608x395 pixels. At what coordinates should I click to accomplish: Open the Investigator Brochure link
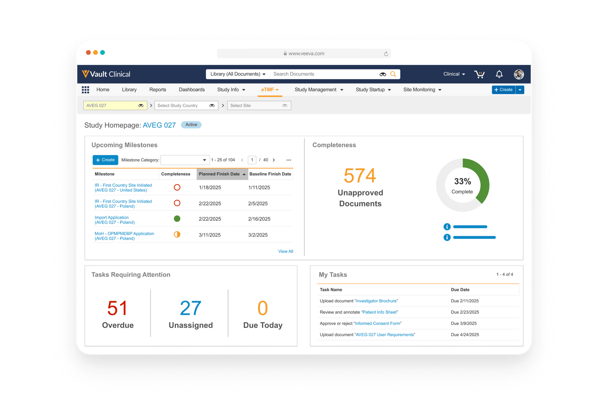click(376, 301)
